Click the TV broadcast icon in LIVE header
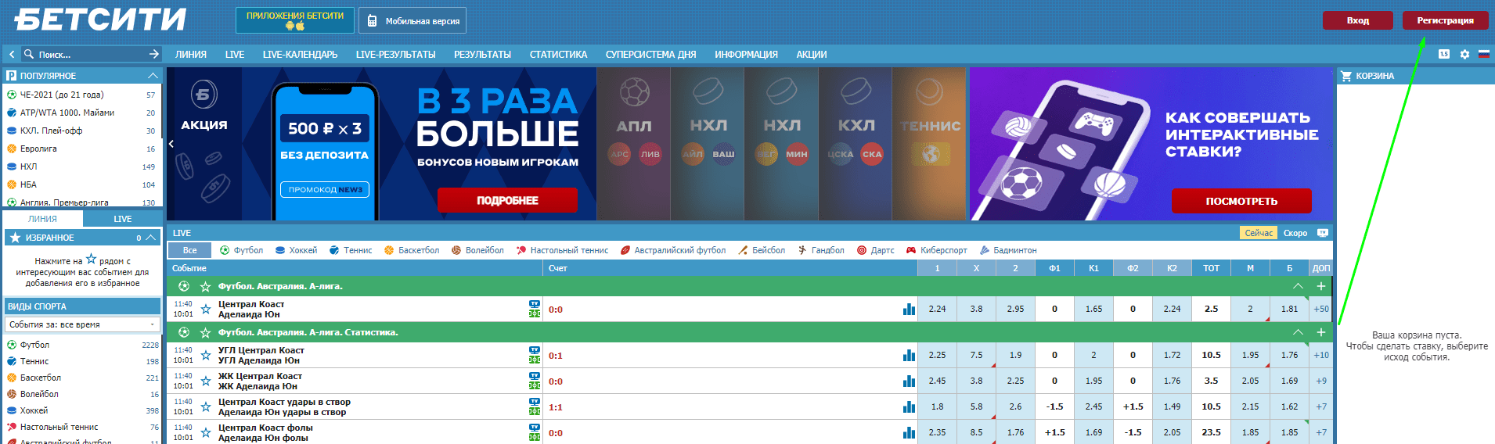This screenshot has width=1495, height=444. pos(1323,233)
